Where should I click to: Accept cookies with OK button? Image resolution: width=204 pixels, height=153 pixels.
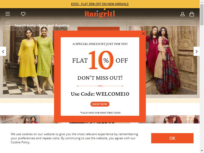click(x=172, y=138)
